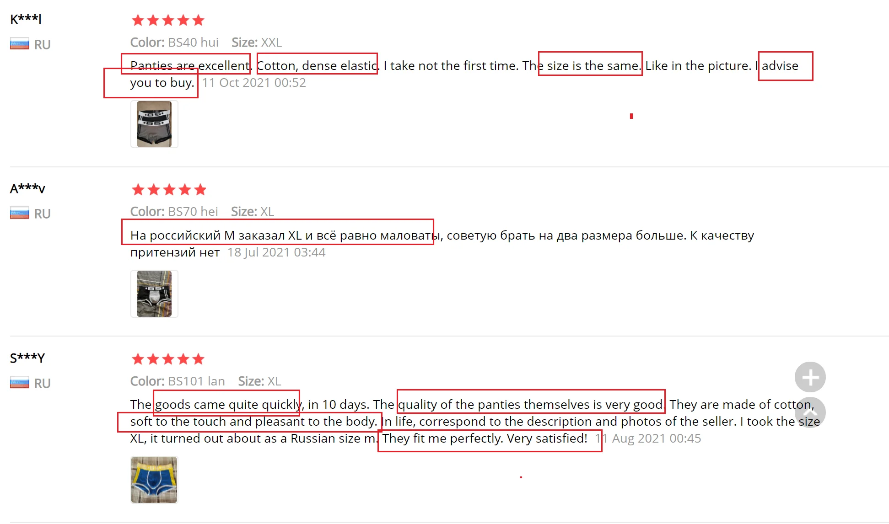
Task: Open A***v's black boxer photo thumbnail
Action: [154, 294]
